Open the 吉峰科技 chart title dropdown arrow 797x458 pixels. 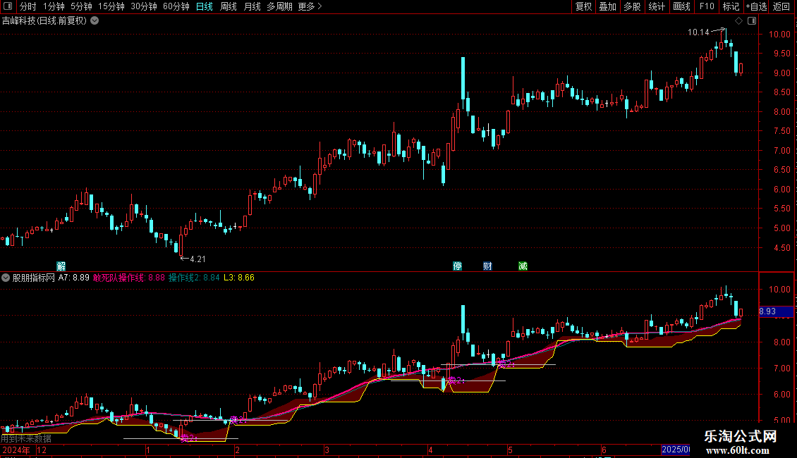[x=95, y=21]
